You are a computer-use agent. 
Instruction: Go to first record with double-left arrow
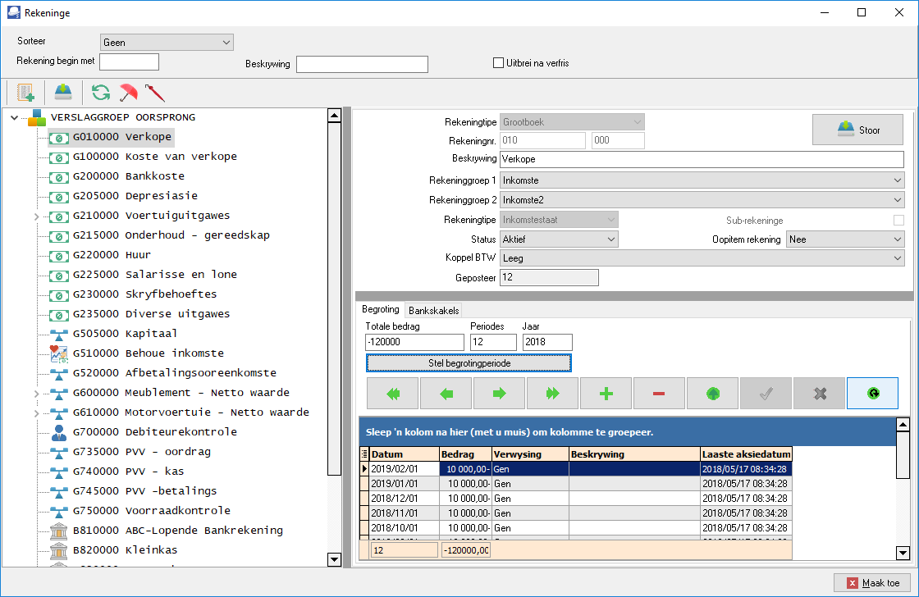coord(393,393)
